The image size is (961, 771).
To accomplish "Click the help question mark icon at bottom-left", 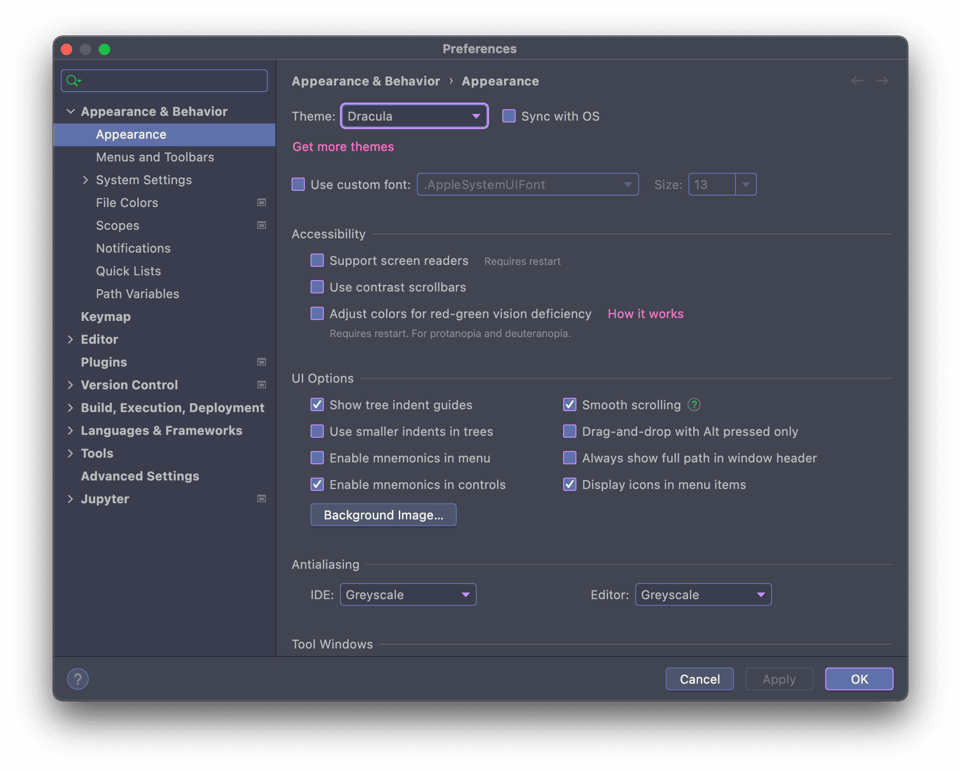I will tap(78, 679).
